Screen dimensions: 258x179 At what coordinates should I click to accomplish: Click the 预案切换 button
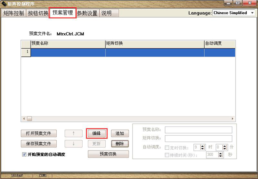[x=108, y=154]
